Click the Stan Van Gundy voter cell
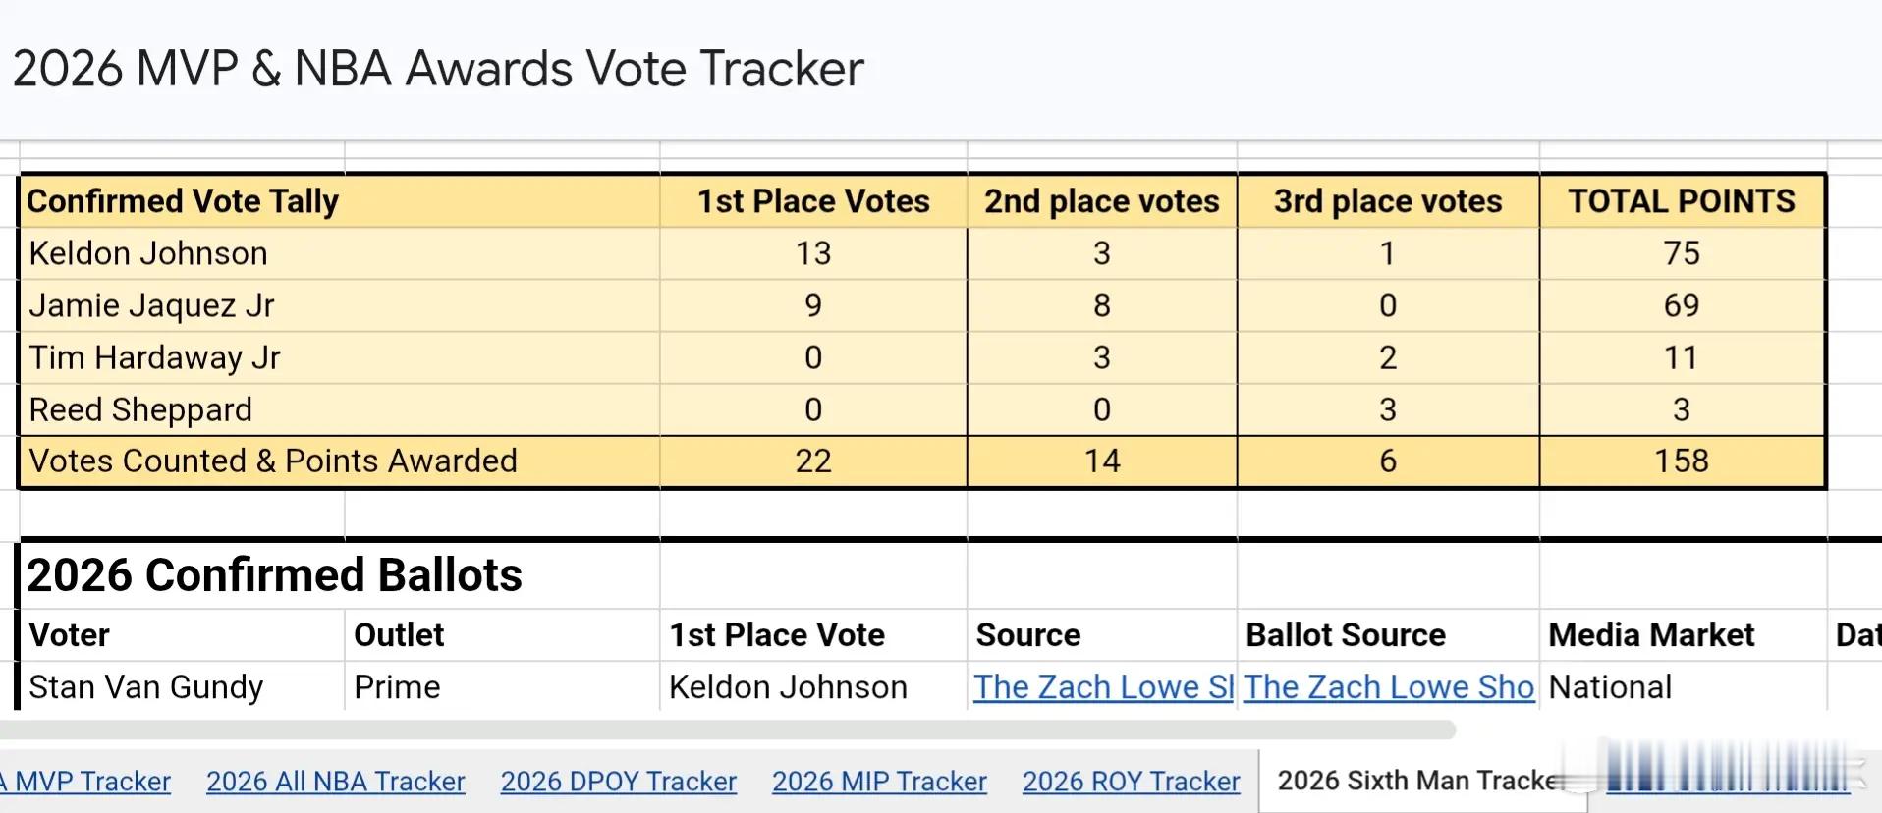This screenshot has height=813, width=1882. pos(145,687)
